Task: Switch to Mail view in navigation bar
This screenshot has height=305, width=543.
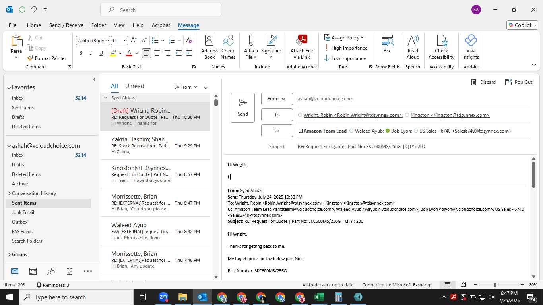Action: tap(15, 271)
